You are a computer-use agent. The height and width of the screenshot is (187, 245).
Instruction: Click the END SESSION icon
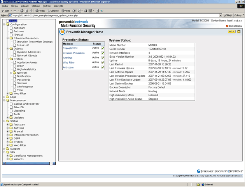point(227,26)
